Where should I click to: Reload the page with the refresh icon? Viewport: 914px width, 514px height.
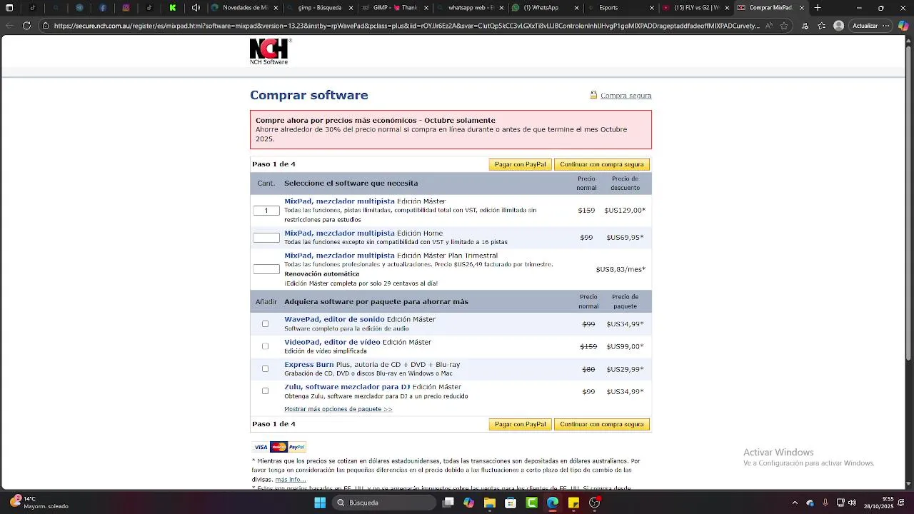coord(26,26)
